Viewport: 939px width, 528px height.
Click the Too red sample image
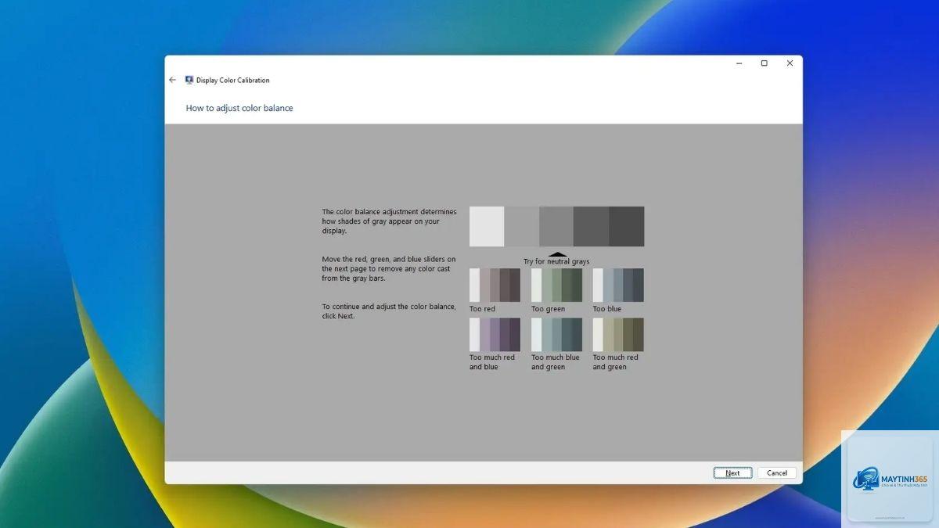[x=495, y=285]
